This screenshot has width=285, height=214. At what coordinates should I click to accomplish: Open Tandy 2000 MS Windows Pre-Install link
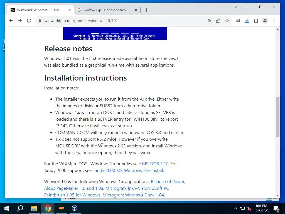(128, 171)
